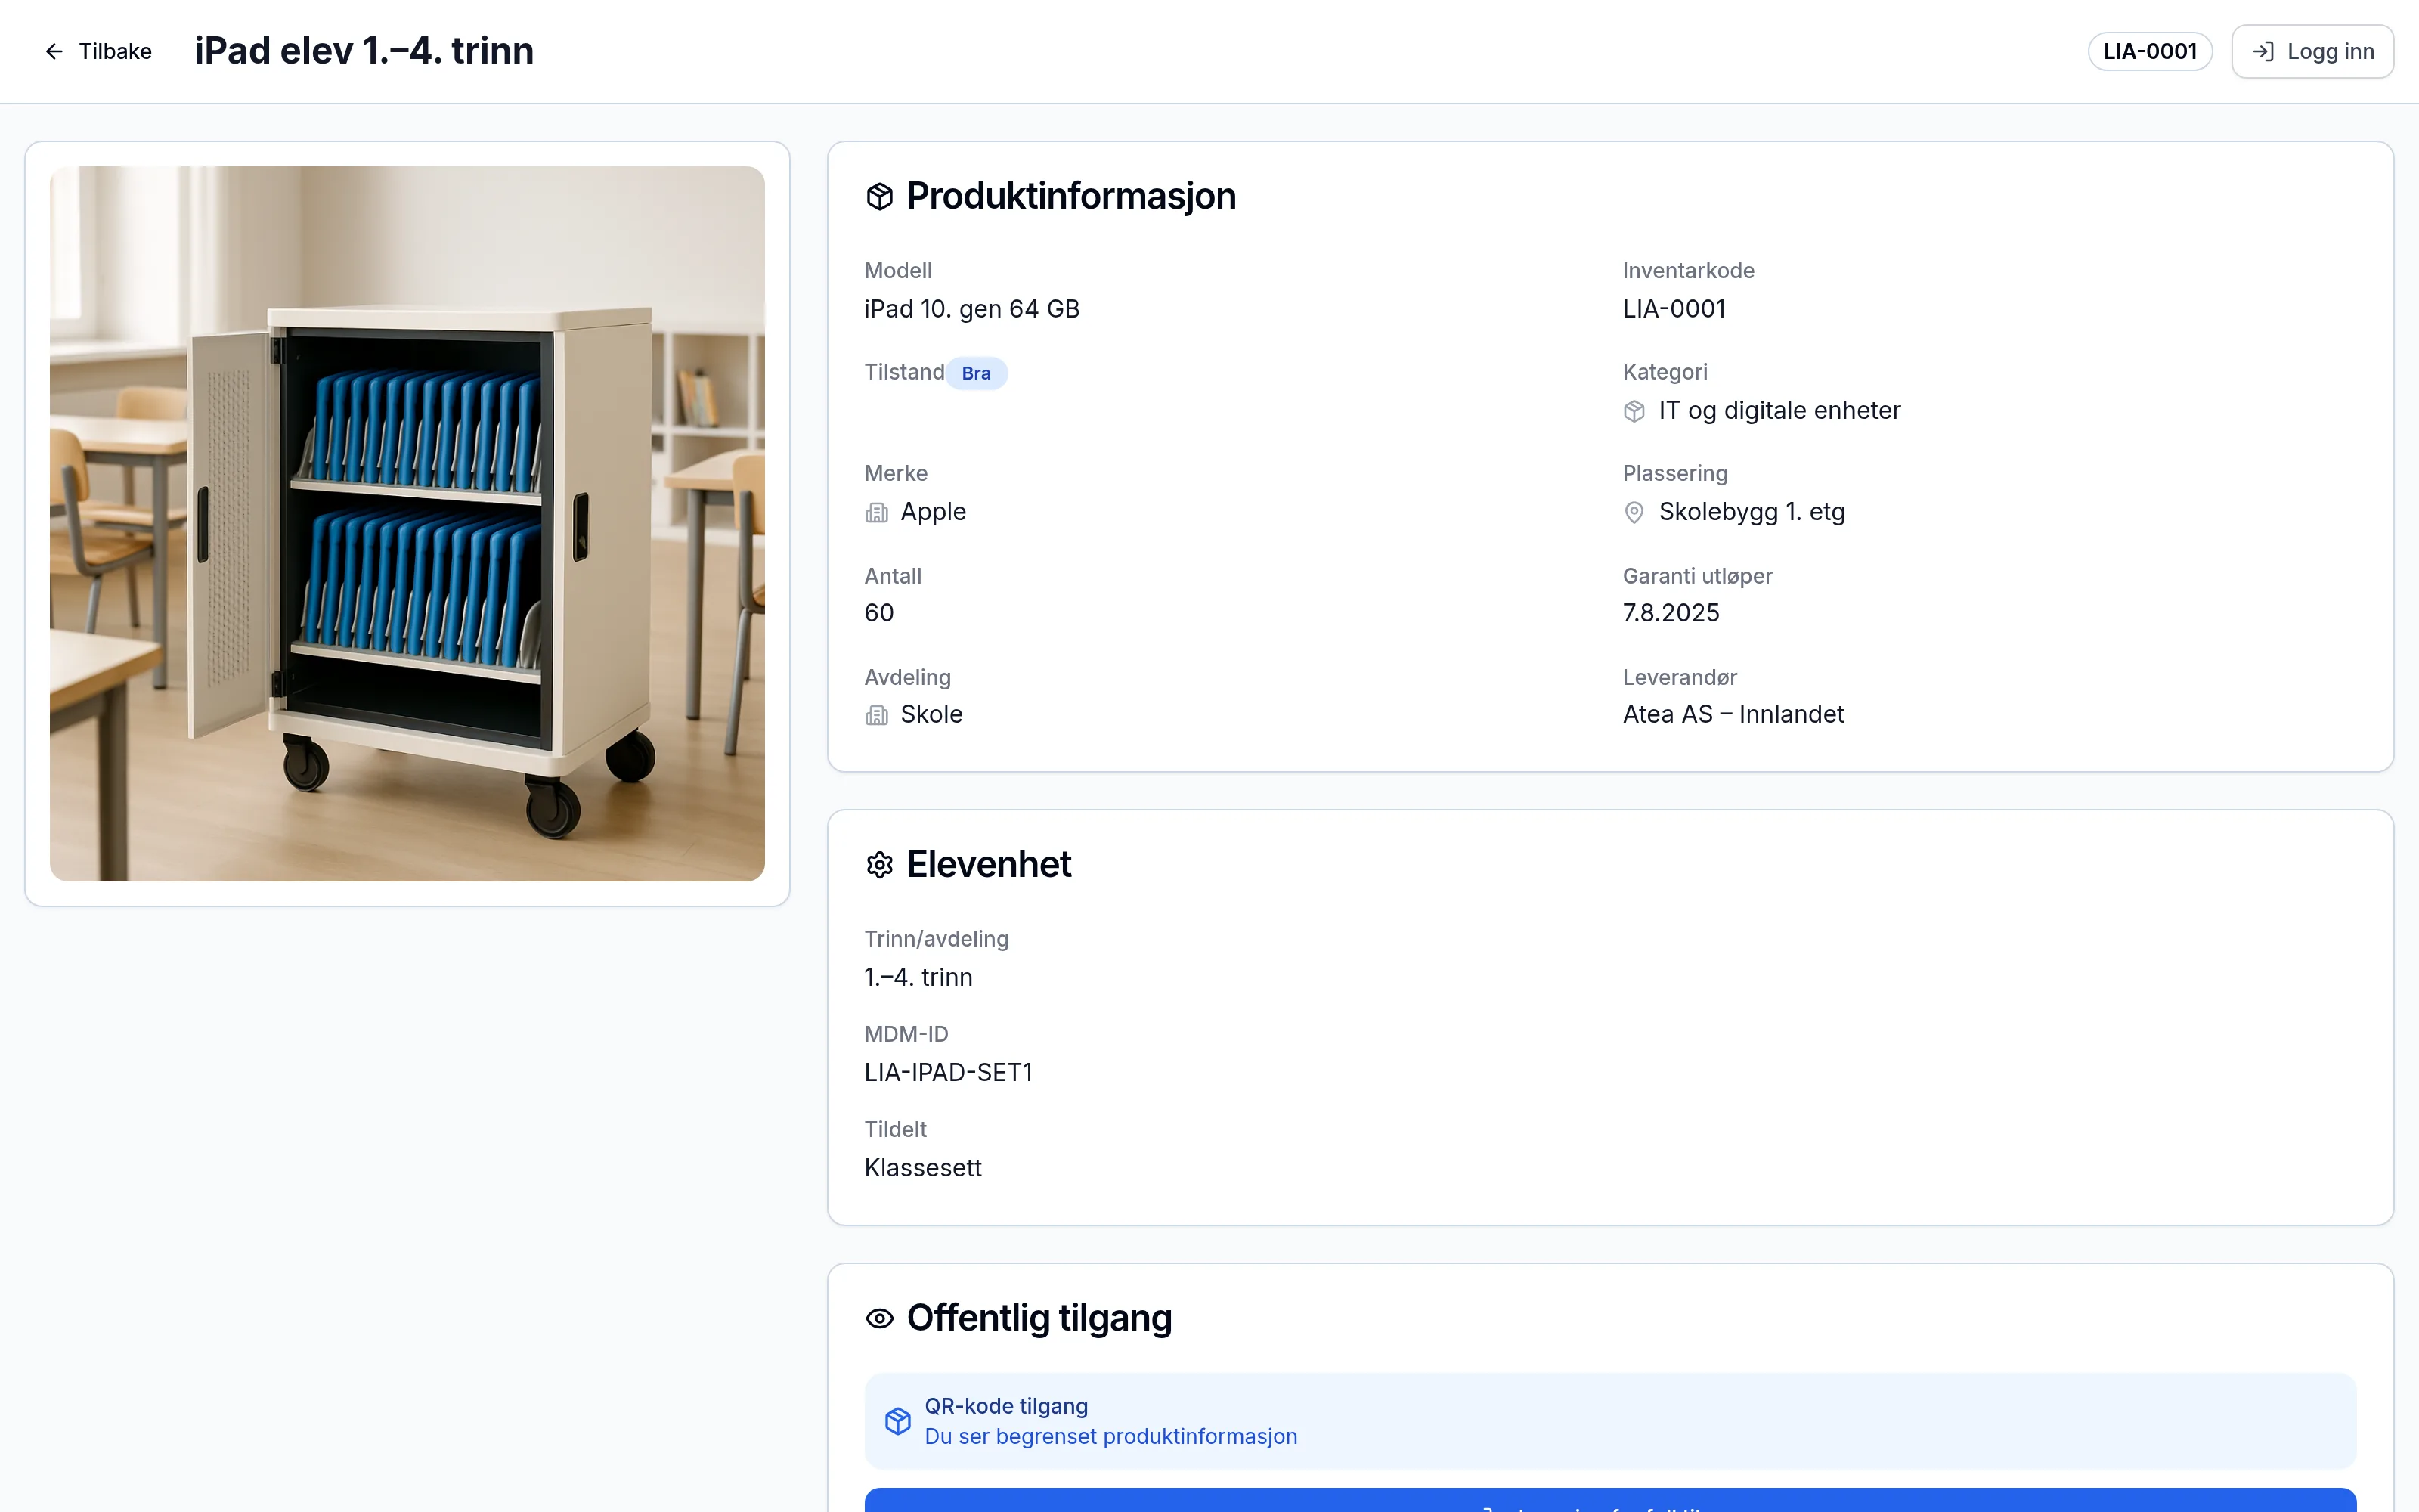This screenshot has height=1512, width=2419.
Task: Click the Skolebygg 1. etg placement
Action: (1752, 512)
